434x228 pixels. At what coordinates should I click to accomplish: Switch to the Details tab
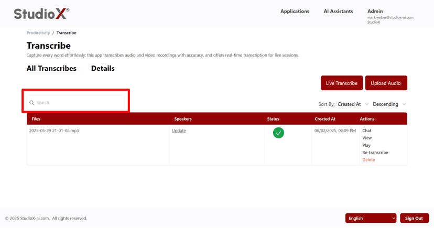[103, 68]
